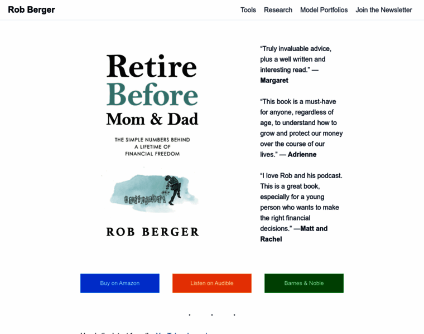This screenshot has width=424, height=334.
Task: Open Model Portfolios in navigation
Action: [324, 10]
